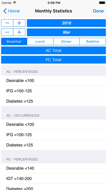Increase the year with plus stepper
107x190 pixels.
[x=19, y=23]
